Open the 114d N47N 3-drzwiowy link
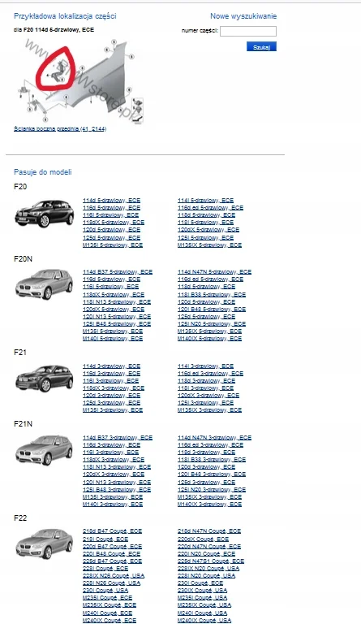The image size is (361, 624). tap(214, 438)
